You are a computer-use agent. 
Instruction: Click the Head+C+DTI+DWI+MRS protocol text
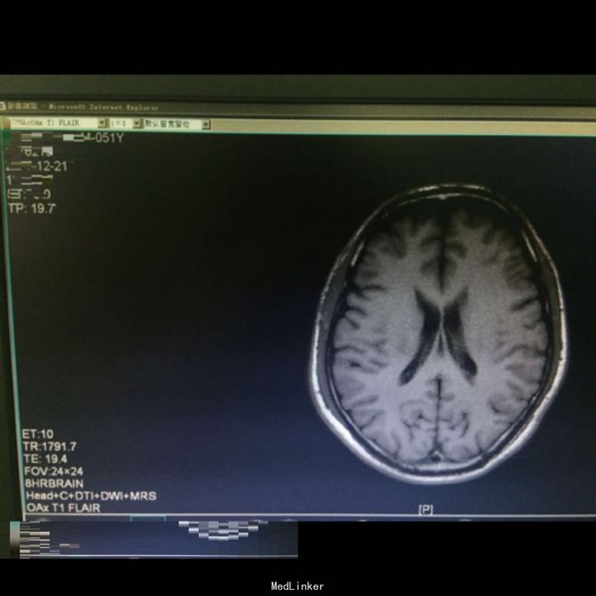click(x=91, y=495)
